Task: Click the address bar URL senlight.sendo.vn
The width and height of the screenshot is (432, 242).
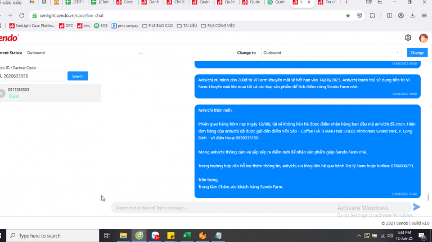Action: click(71, 16)
